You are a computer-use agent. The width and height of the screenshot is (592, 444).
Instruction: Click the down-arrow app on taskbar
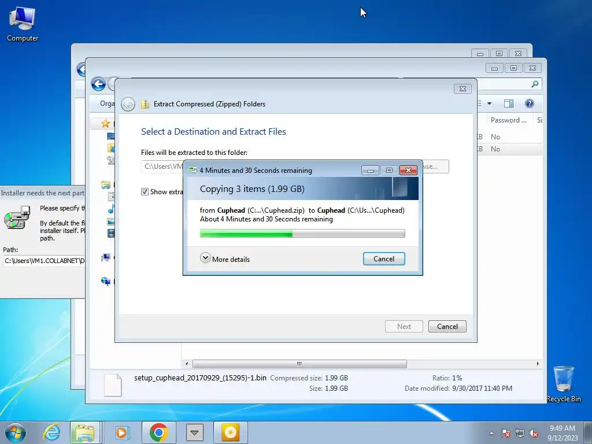(195, 432)
